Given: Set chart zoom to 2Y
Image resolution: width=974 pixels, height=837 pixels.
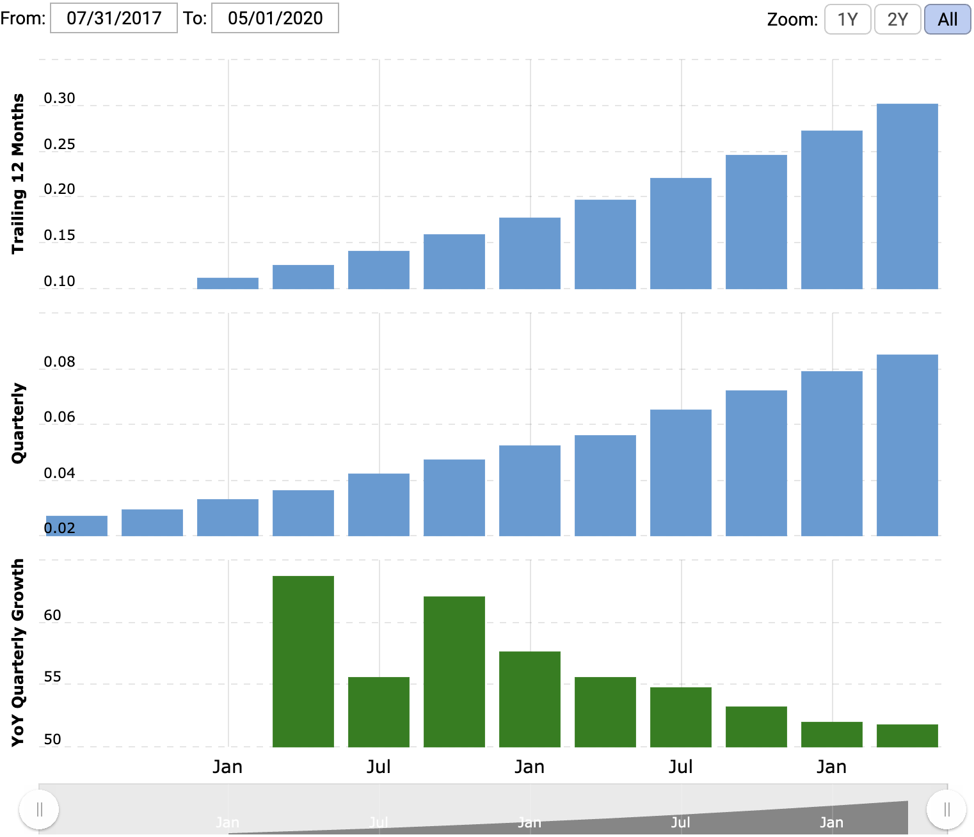Looking at the screenshot, I should coord(897,19).
